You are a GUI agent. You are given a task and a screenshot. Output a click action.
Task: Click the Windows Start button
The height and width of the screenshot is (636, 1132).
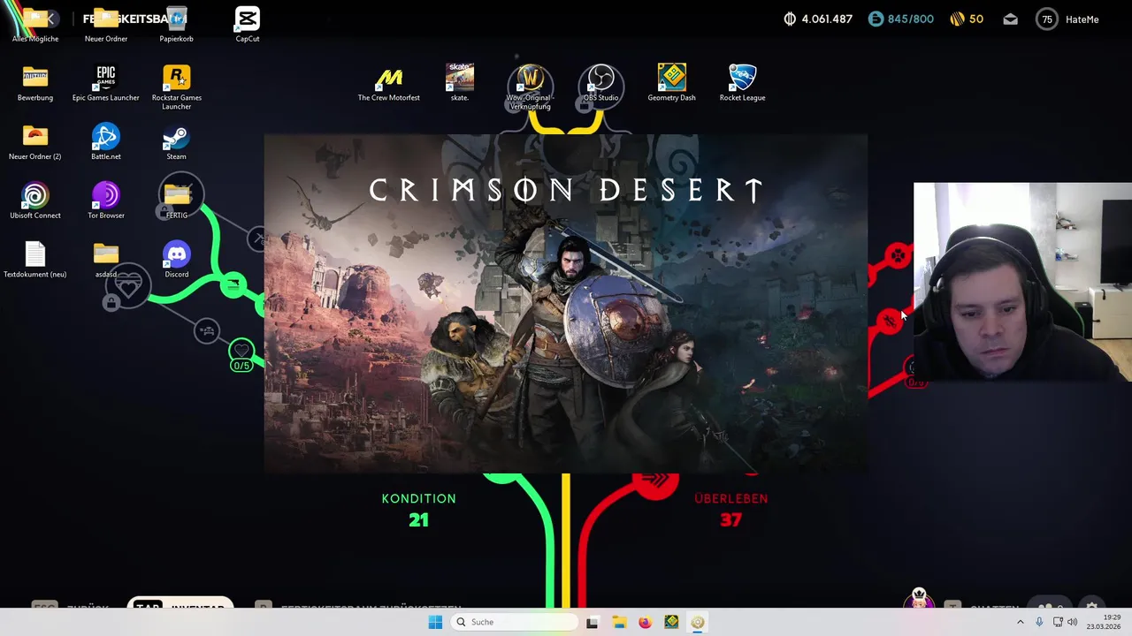point(435,622)
